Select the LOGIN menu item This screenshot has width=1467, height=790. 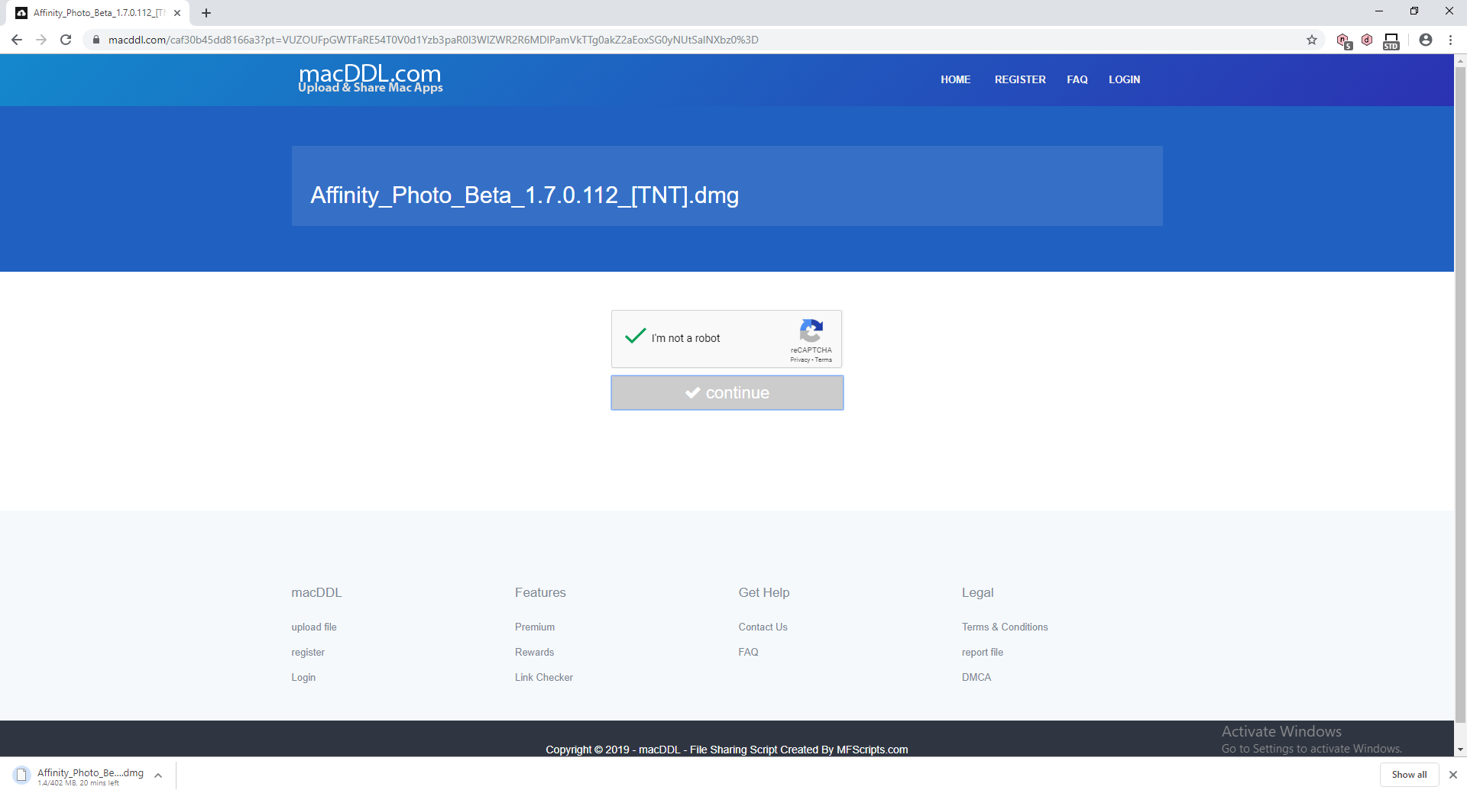click(x=1124, y=79)
